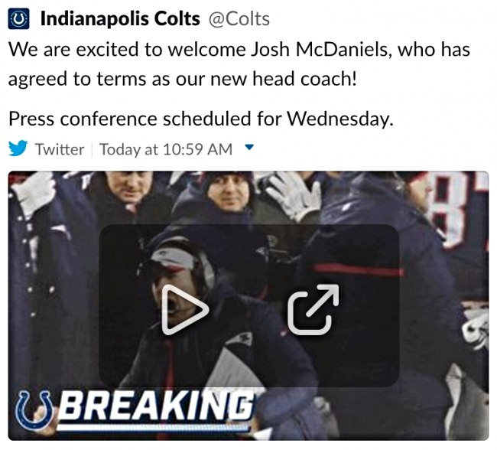Click the white underline stripe below BREAKING
This screenshot has width=497, height=450.
click(154, 428)
